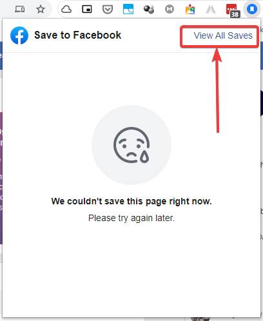Click the "Please try again later." text
This screenshot has height=321, width=263.
[131, 218]
